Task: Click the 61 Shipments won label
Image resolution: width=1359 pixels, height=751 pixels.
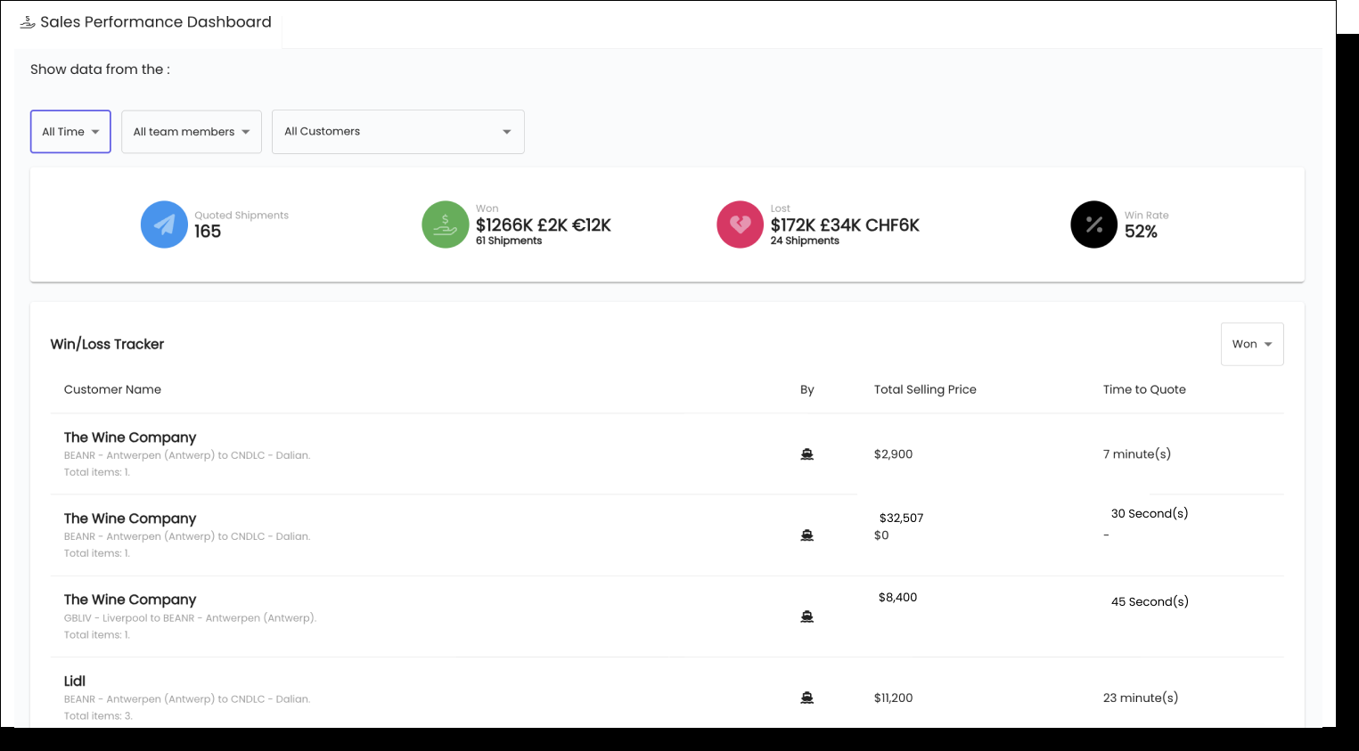Action: coord(509,241)
